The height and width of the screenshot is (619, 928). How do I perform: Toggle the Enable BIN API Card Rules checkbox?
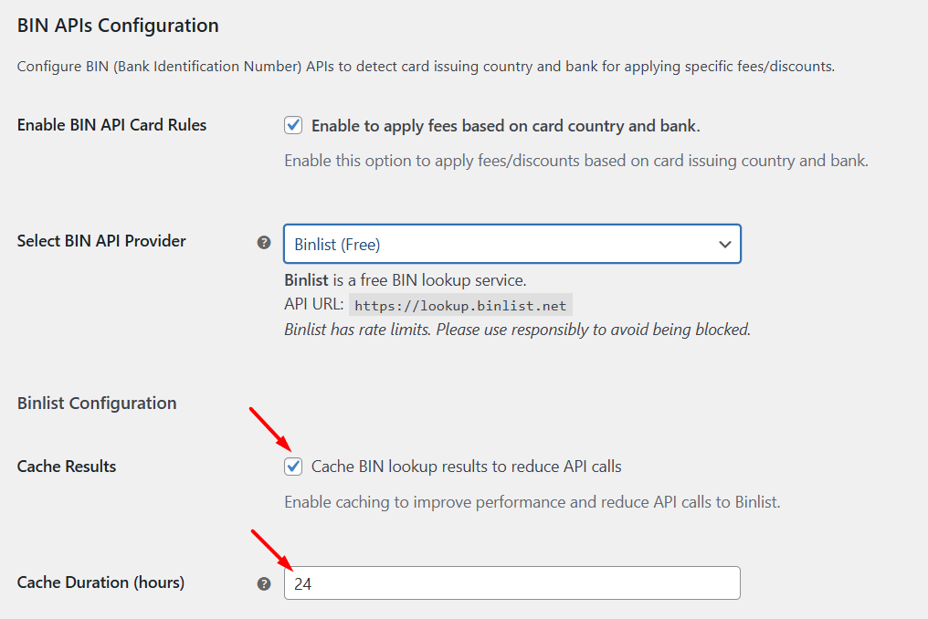tap(293, 125)
